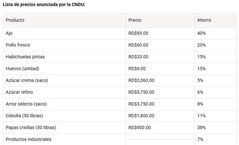
Task: Click the RD$6.00 price cell
Action: [137, 69]
